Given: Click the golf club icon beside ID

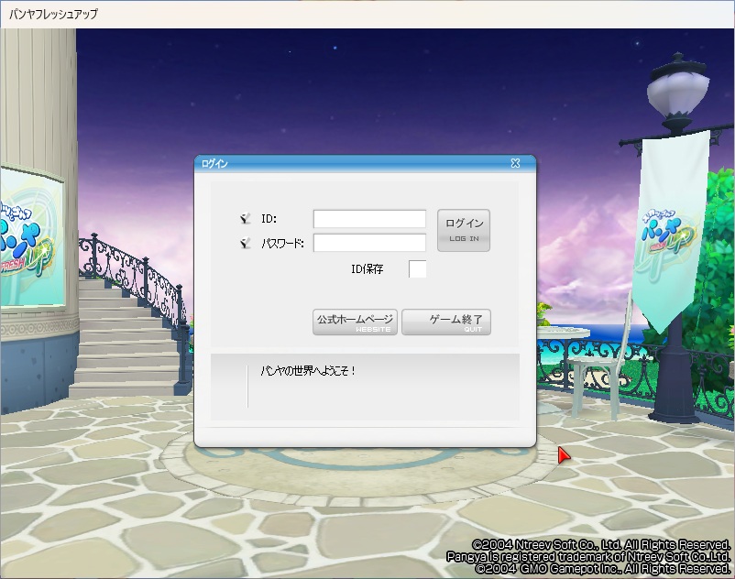Looking at the screenshot, I should click(x=246, y=218).
